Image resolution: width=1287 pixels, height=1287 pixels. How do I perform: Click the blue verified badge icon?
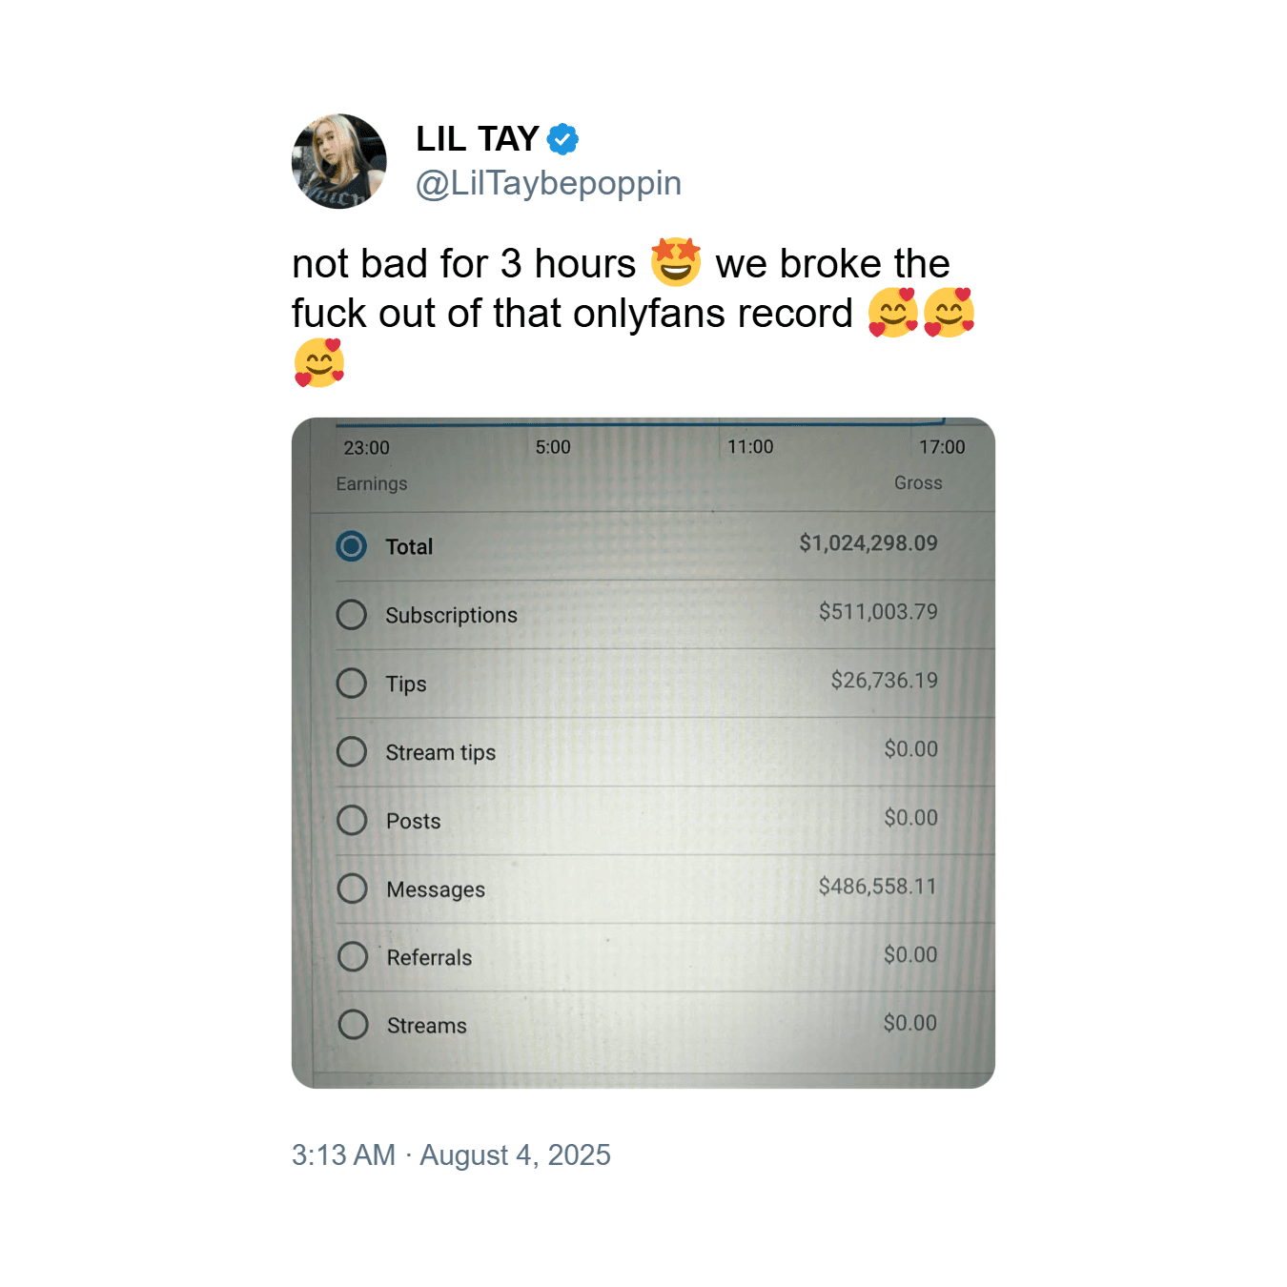[562, 139]
